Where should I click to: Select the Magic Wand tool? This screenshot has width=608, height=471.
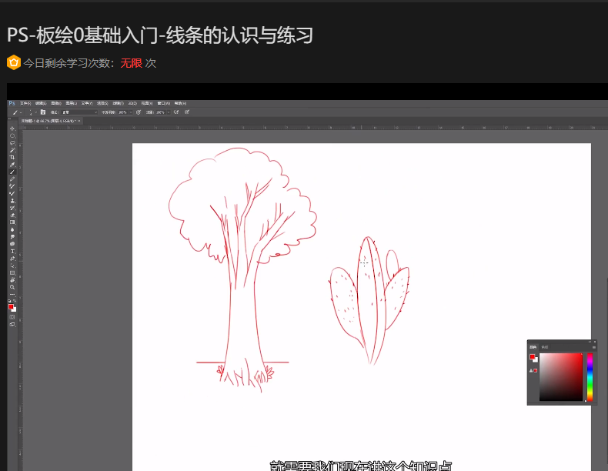(12, 150)
